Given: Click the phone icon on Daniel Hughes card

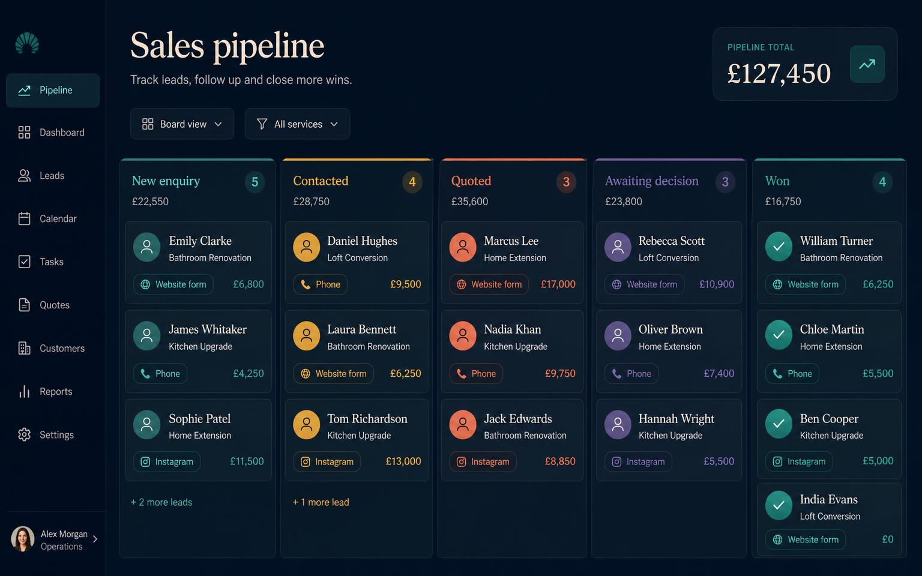Looking at the screenshot, I should coord(306,284).
